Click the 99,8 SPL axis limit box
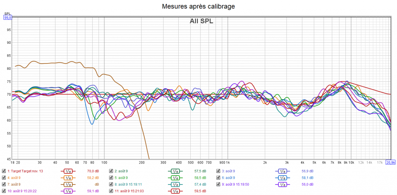The width and height of the screenshot is (397, 195). [x=8, y=17]
